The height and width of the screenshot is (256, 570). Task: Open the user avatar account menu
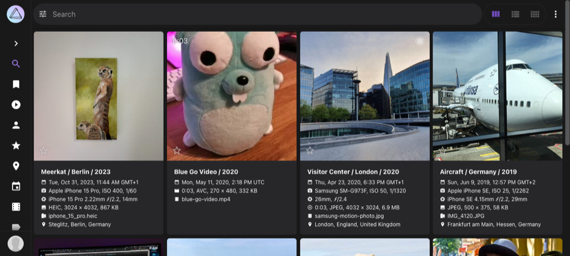tap(15, 243)
